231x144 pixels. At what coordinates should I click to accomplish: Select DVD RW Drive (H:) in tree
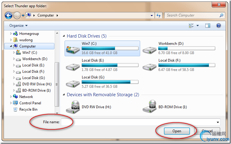click(x=37, y=84)
